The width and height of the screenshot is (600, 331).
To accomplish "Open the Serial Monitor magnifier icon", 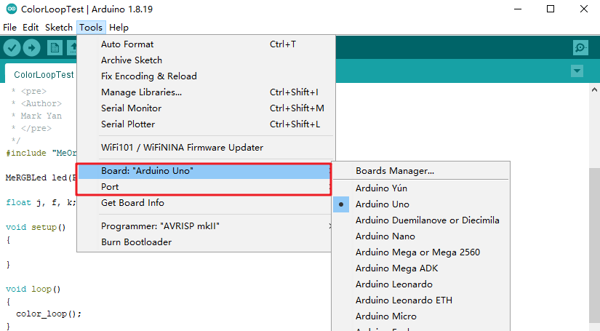I will 580,48.
